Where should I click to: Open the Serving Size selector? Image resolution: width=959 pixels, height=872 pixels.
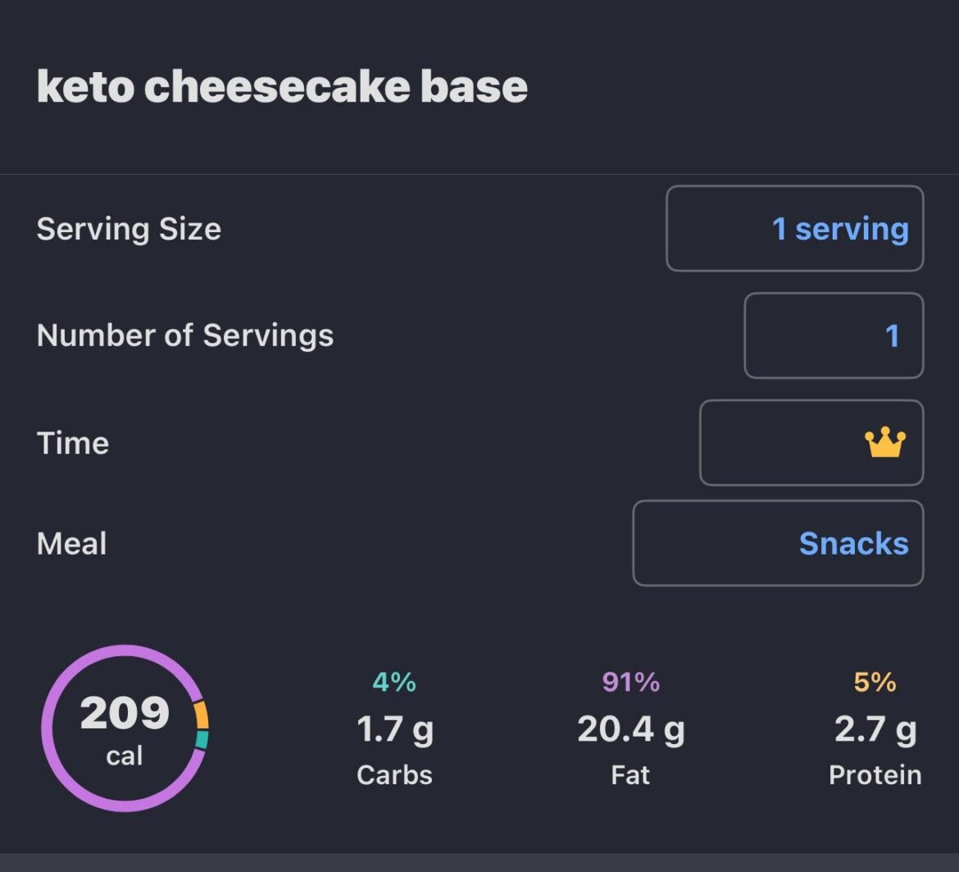point(794,229)
